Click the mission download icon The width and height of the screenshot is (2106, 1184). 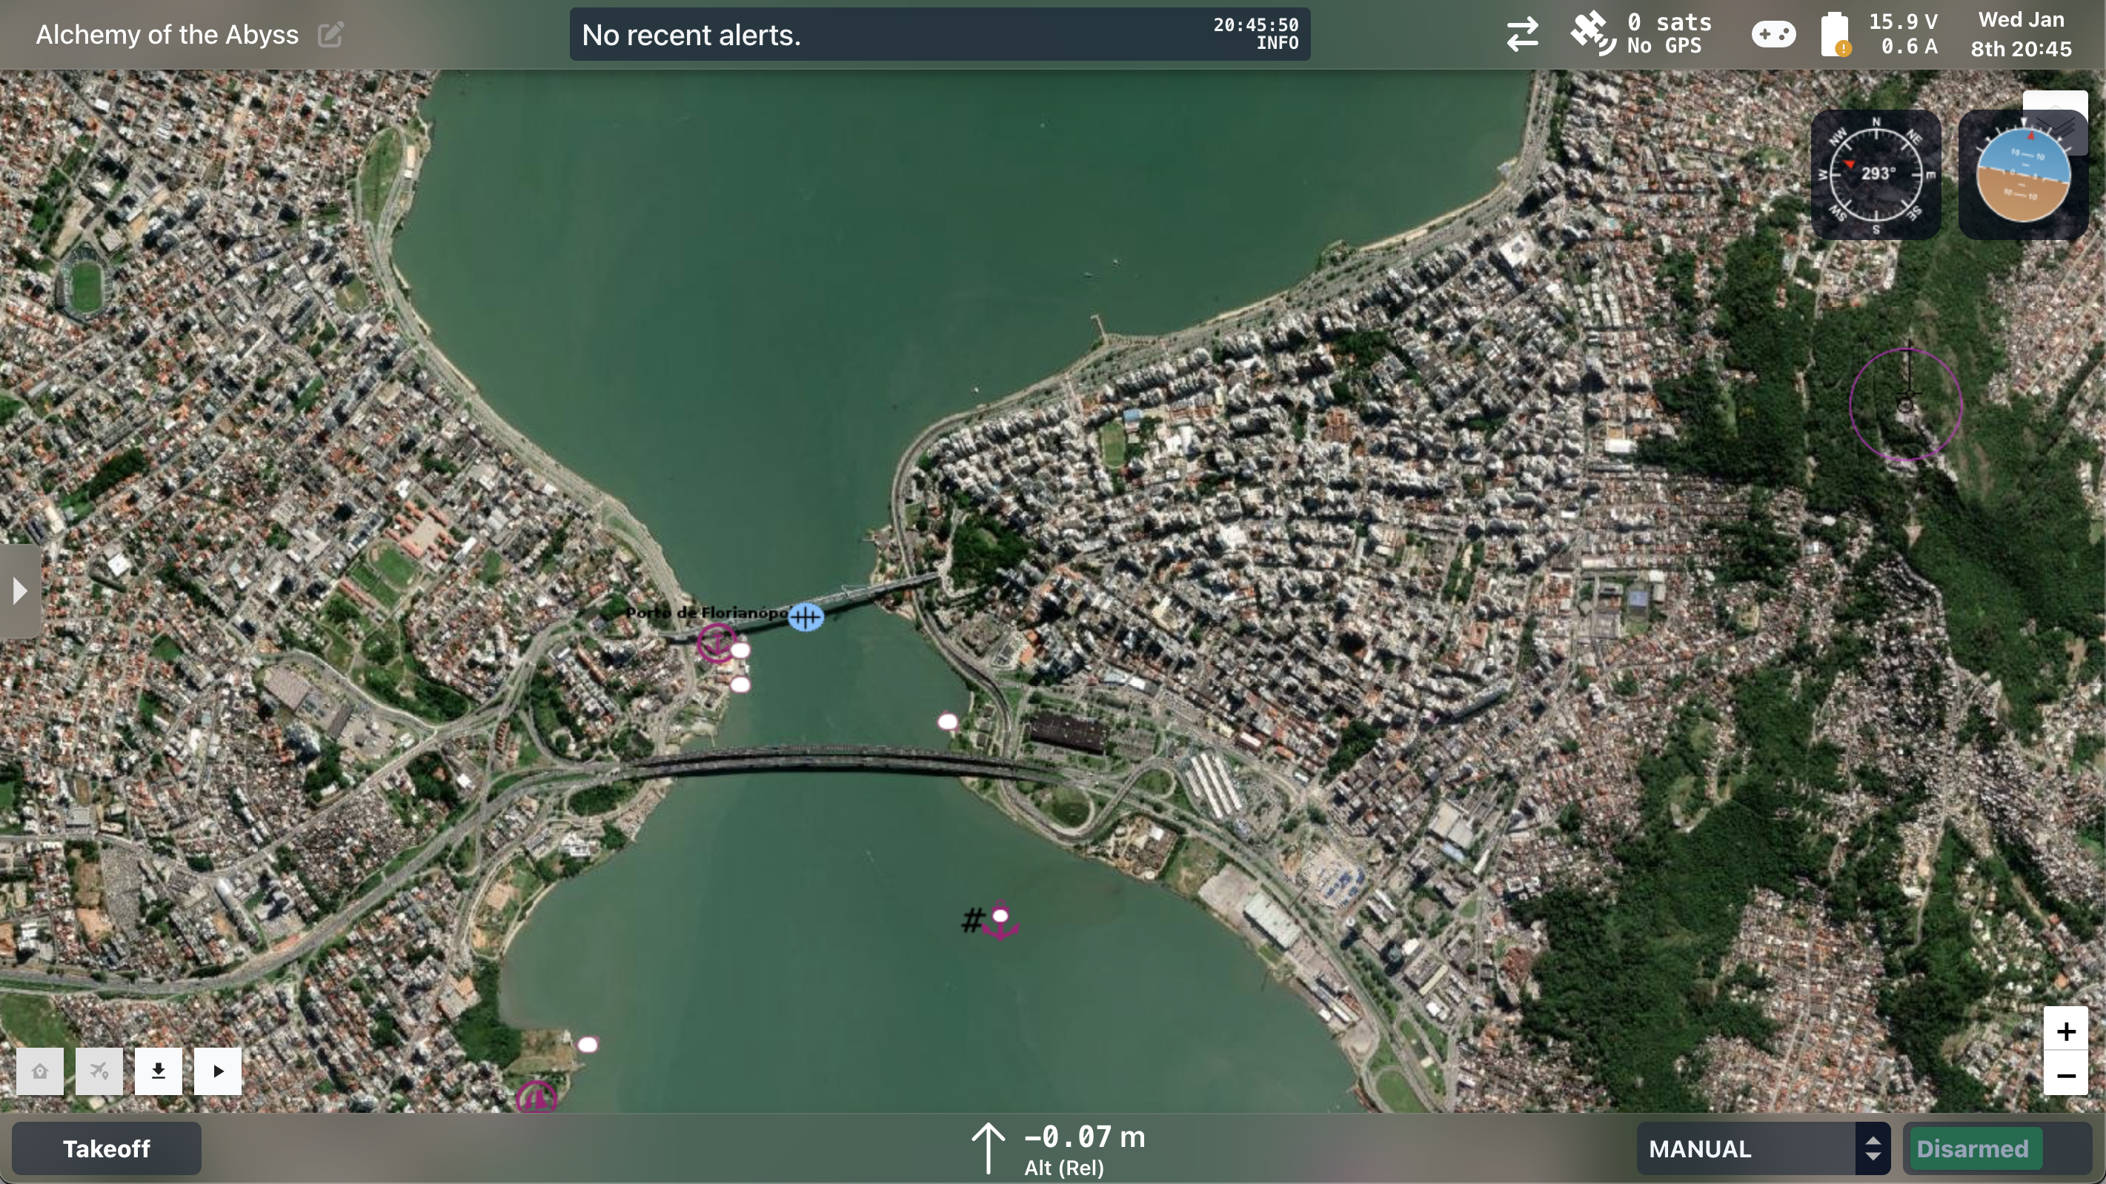[x=158, y=1071]
